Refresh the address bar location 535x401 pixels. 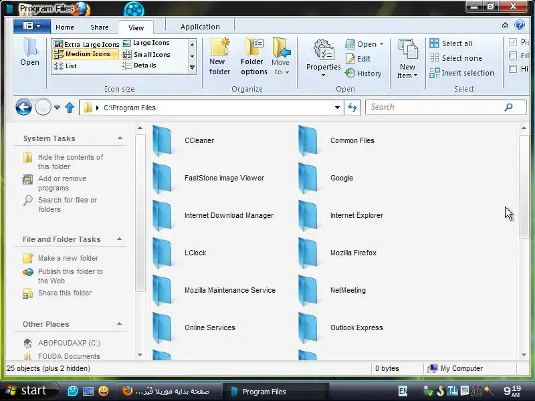pos(352,108)
